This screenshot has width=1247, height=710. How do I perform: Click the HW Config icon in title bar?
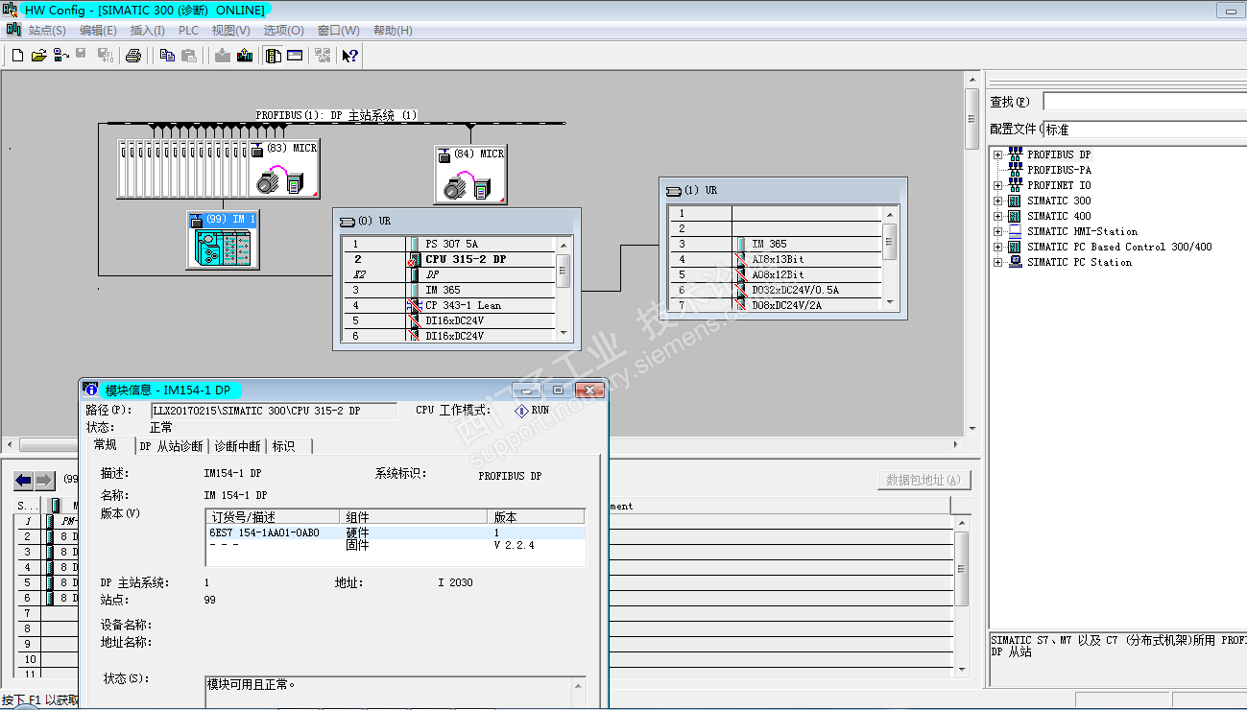pyautogui.click(x=12, y=10)
